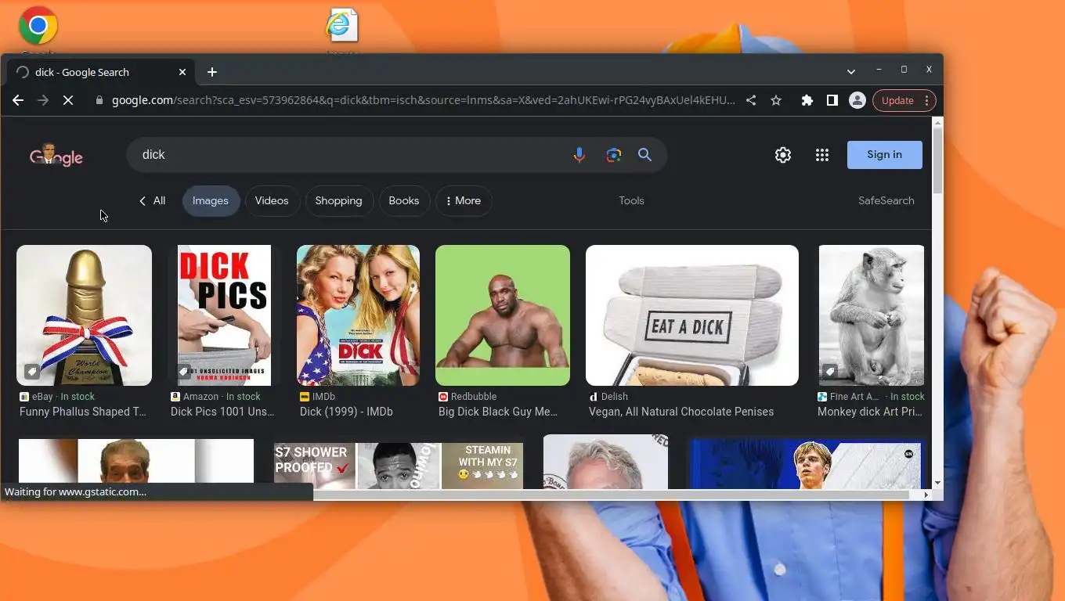Open the Vegan, All Natural Chocolate result title
This screenshot has width=1065, height=601.
(x=681, y=412)
